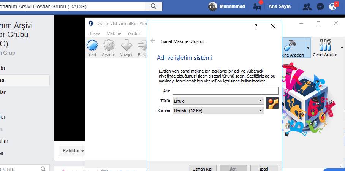Click the Uzman Kipi button
The height and width of the screenshot is (171, 345).
coord(203,168)
